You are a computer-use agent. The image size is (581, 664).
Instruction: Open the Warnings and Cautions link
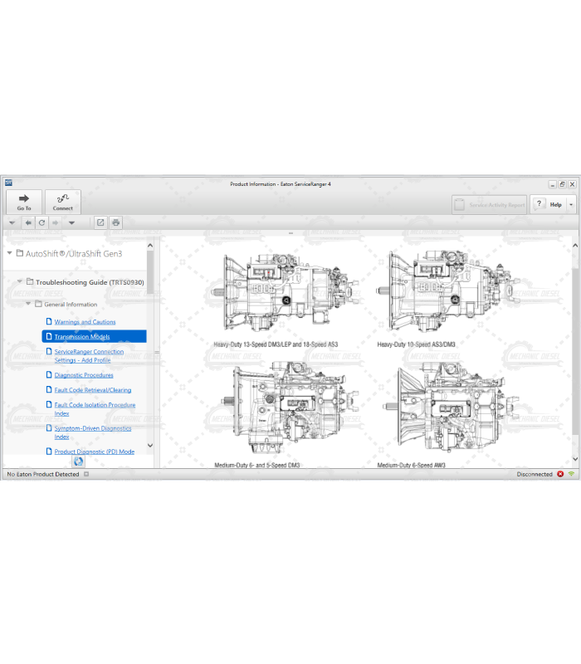85,322
